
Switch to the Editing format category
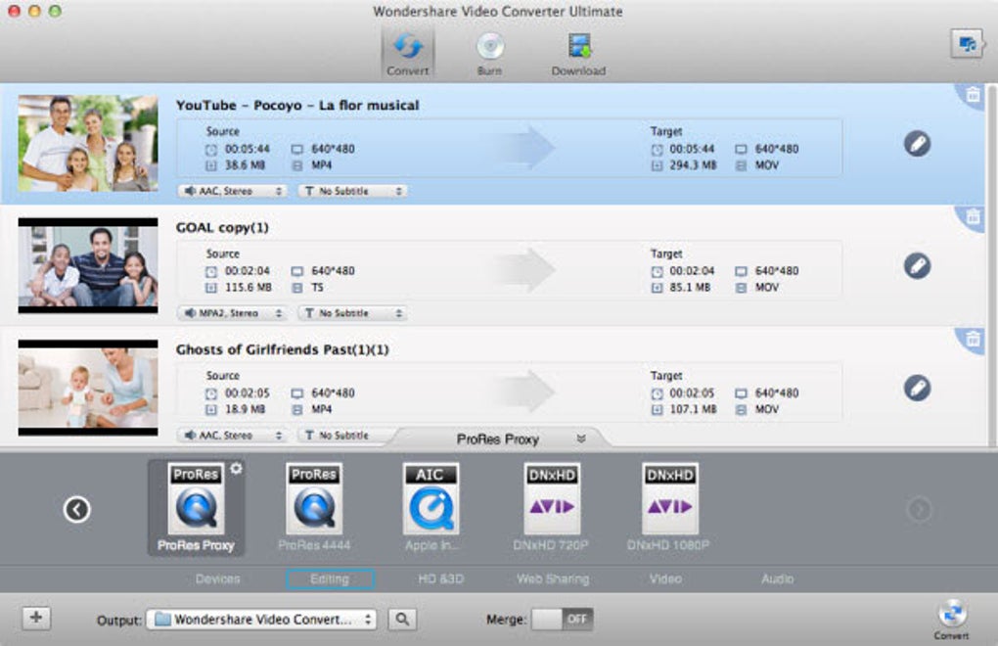[330, 579]
